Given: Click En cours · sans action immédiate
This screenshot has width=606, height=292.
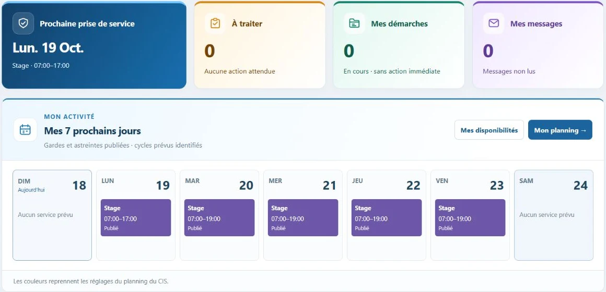Looking at the screenshot, I should [x=391, y=71].
